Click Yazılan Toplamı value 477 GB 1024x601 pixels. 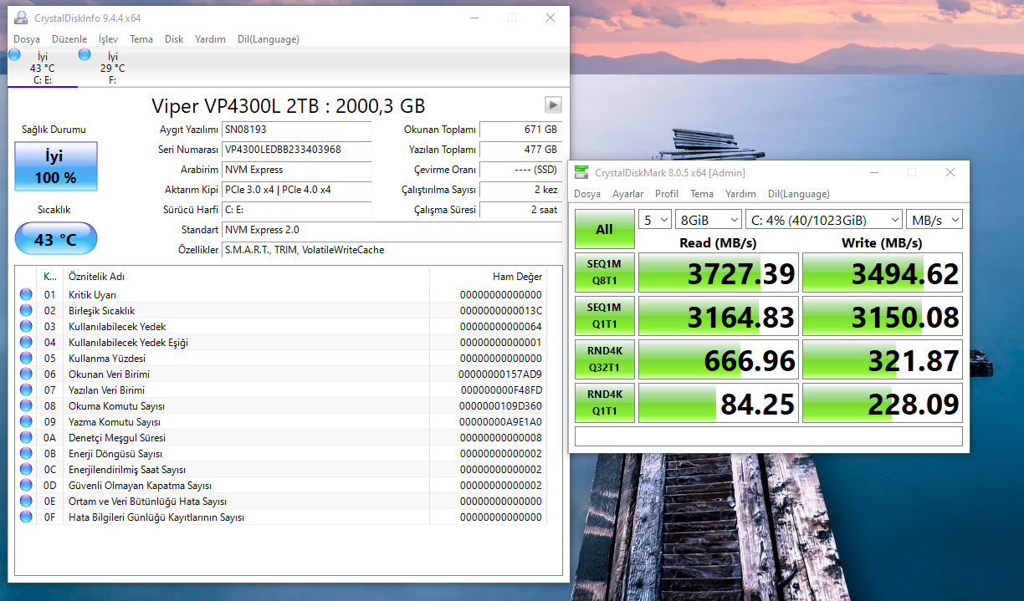520,150
